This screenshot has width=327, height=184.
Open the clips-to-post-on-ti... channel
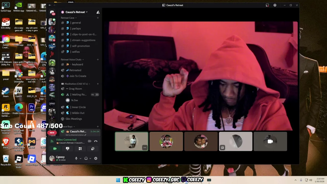(x=80, y=34)
